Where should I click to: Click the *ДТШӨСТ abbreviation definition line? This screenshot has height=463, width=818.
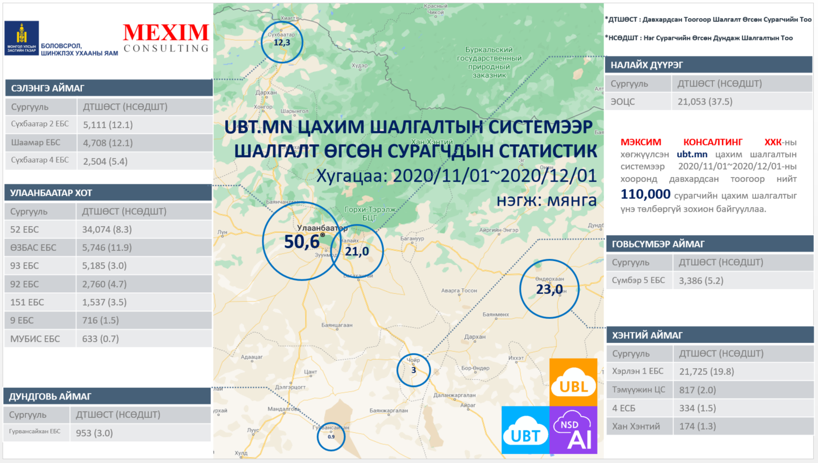(708, 19)
